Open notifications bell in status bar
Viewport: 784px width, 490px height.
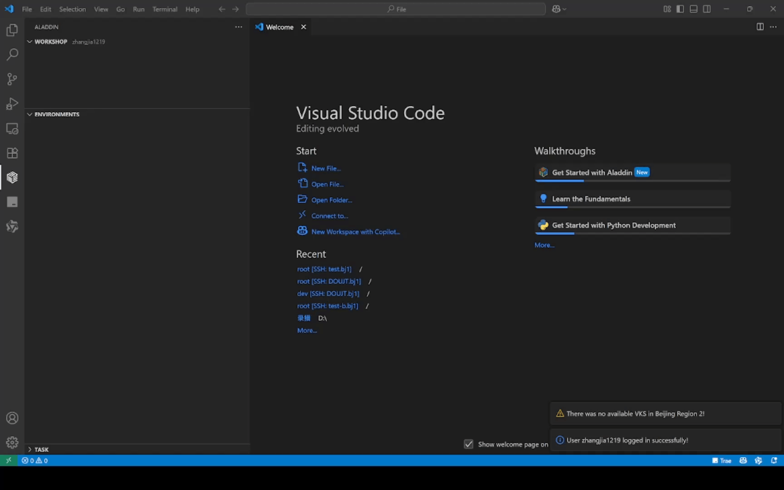click(x=774, y=460)
